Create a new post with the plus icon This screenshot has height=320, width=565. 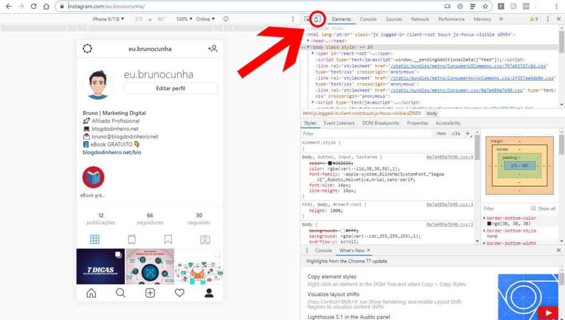pyautogui.click(x=150, y=293)
